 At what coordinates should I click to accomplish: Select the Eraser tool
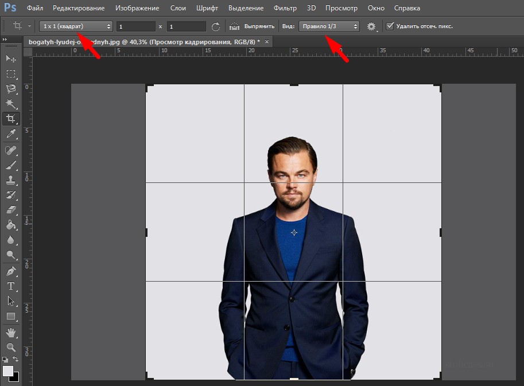click(11, 210)
